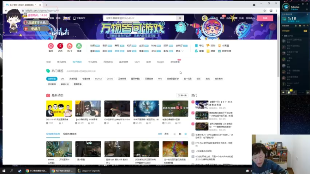
Task: Go back with browser back arrow
Action: (6, 11)
